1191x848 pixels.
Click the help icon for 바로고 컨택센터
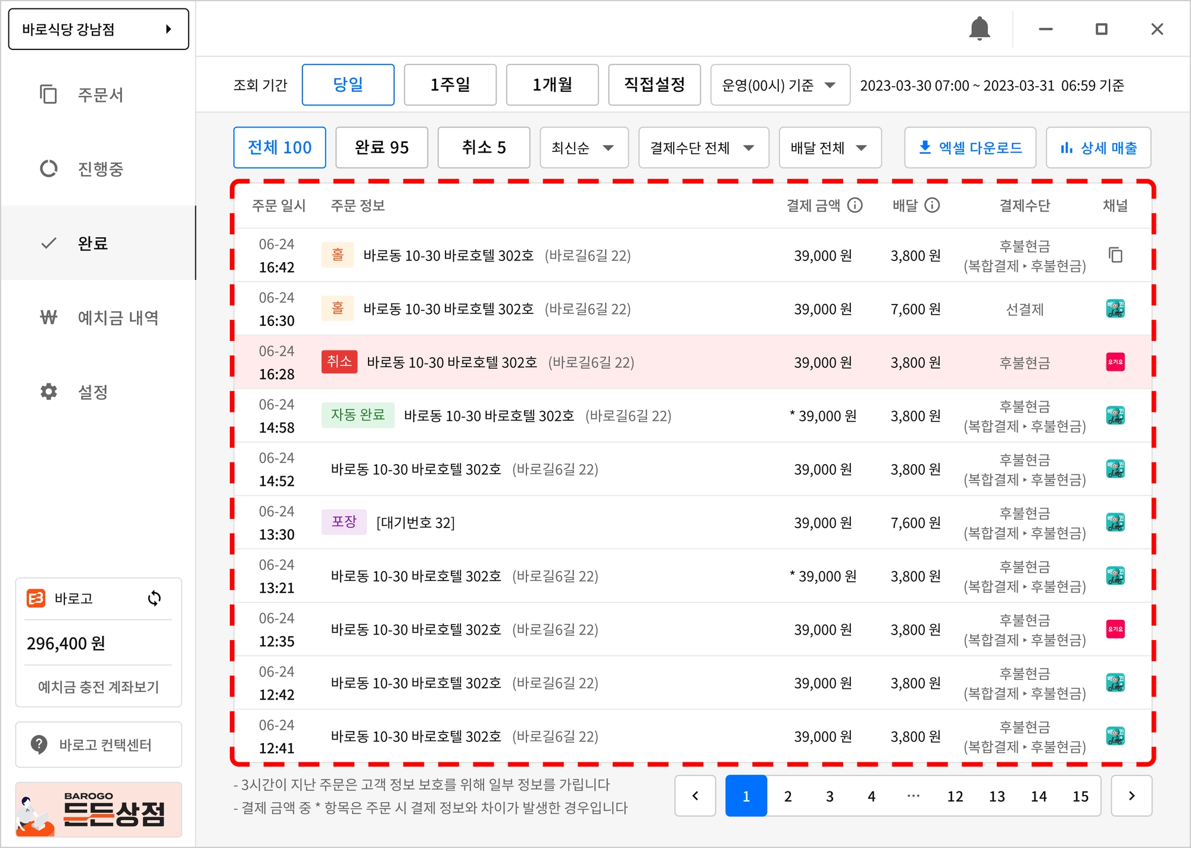(x=39, y=744)
